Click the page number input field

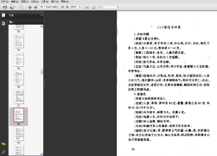click(x=43, y=7)
